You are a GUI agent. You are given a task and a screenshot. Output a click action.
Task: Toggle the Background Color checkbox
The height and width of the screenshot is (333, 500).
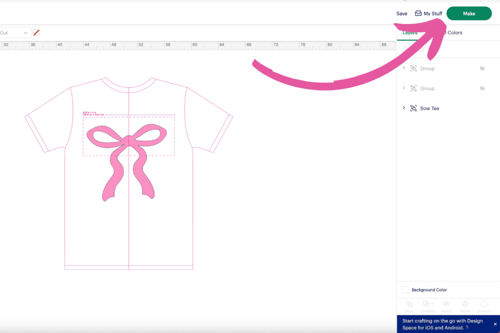405,290
